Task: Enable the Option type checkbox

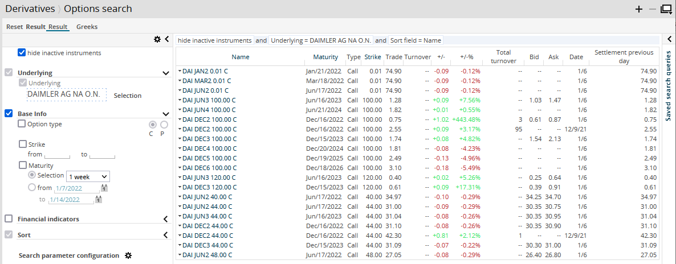Action: [x=22, y=124]
